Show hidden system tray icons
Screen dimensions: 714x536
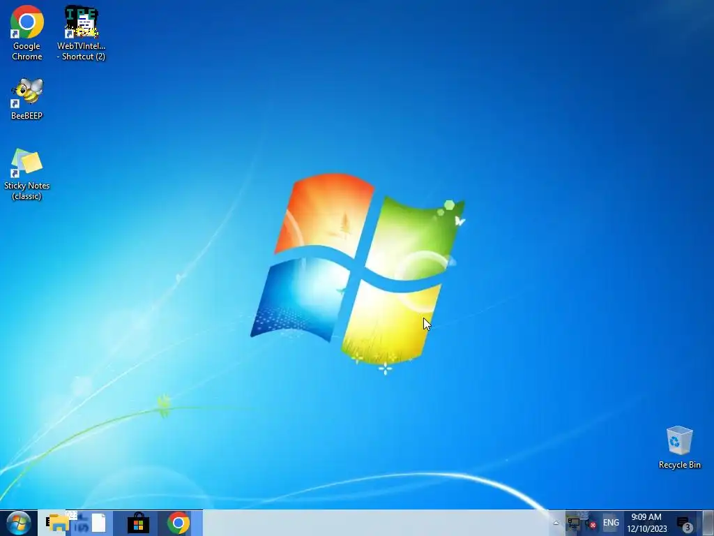[556, 523]
